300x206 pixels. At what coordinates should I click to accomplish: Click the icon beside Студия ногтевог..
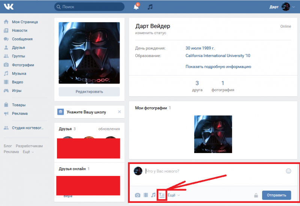pyautogui.click(x=6, y=128)
